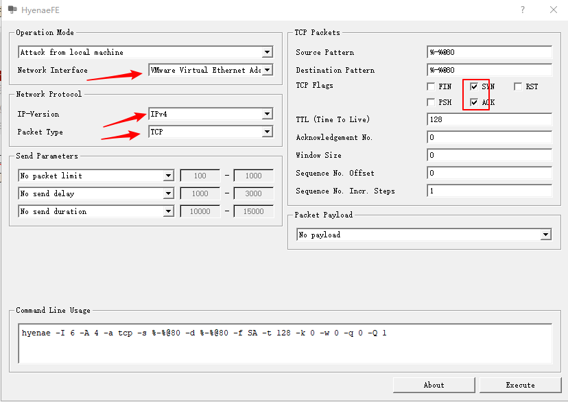
Task: Click the Destination Pattern field
Action: 489,70
